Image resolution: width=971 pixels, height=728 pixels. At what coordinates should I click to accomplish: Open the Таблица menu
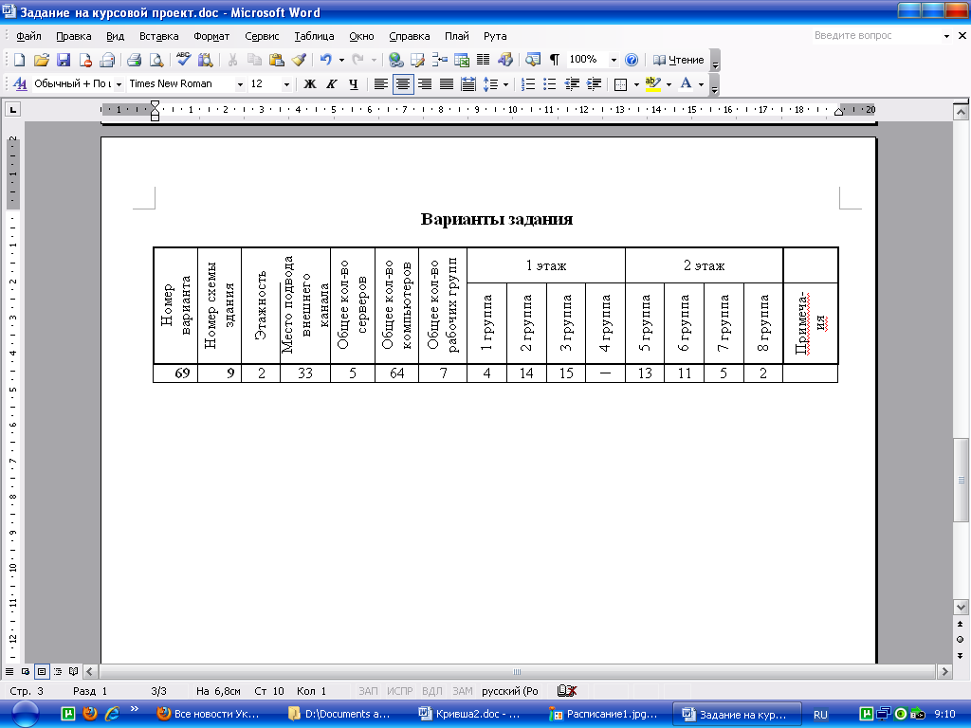click(314, 37)
